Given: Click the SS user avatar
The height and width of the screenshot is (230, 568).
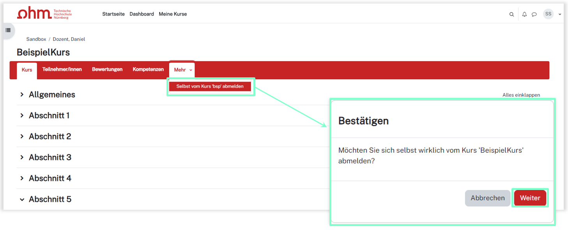Looking at the screenshot, I should point(548,14).
